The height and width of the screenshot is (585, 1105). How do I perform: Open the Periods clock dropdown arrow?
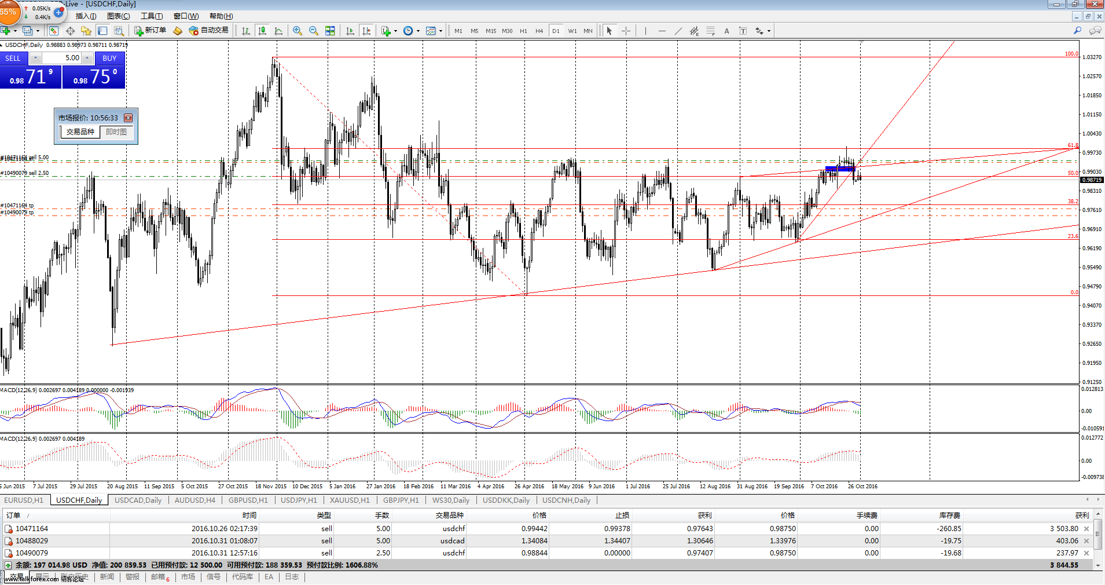tap(418, 31)
